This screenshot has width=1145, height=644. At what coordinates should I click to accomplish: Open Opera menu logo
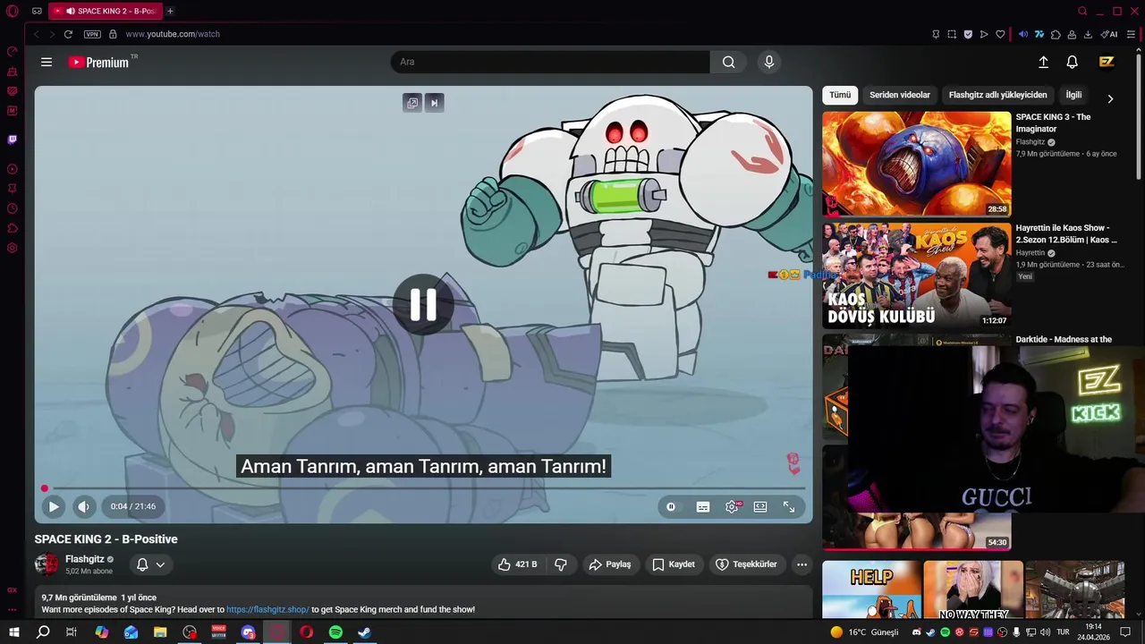click(x=13, y=11)
